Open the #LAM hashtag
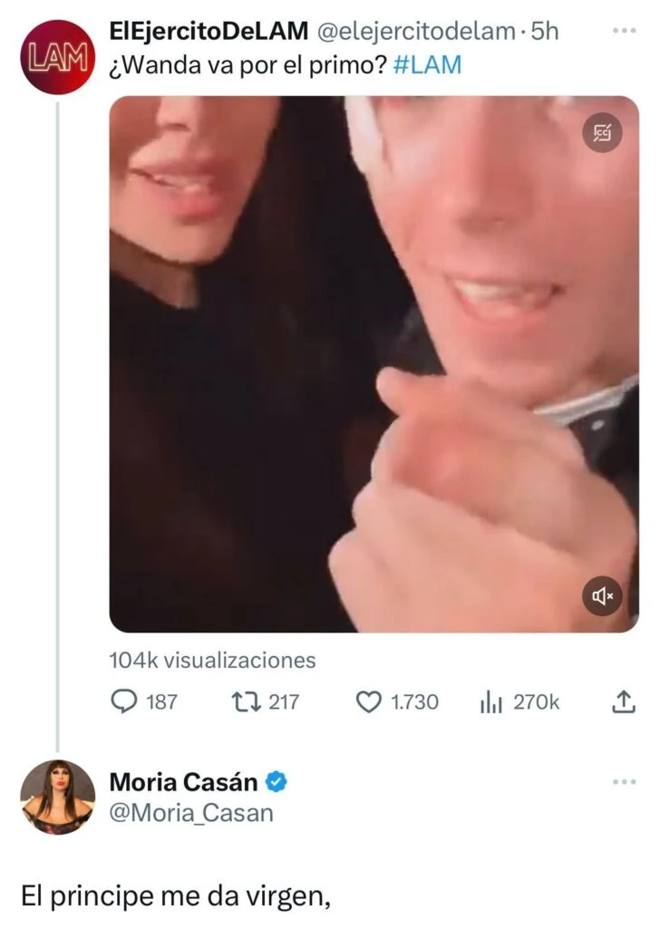The image size is (660, 928). 428,67
